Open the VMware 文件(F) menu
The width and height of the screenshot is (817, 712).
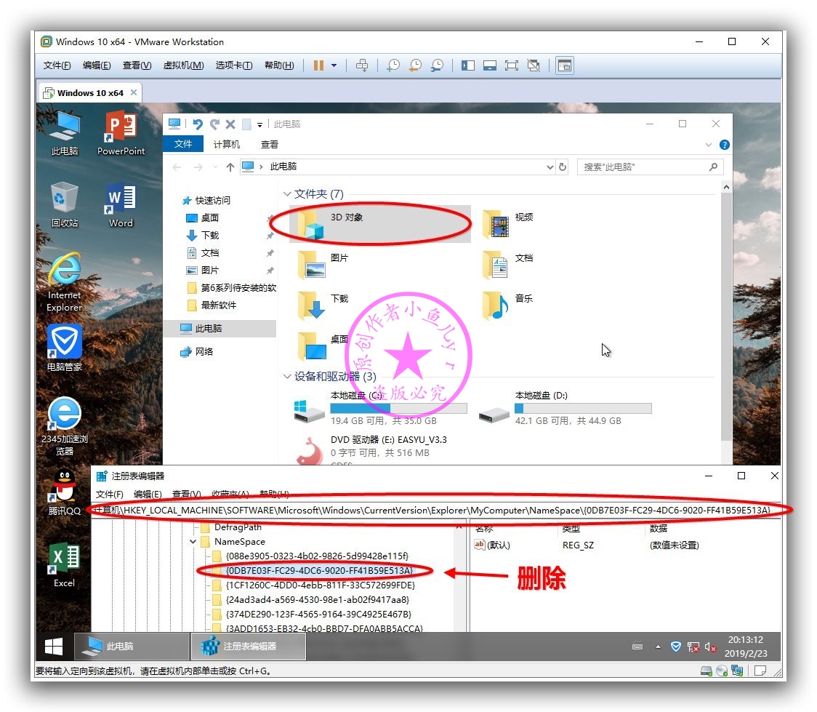point(57,65)
